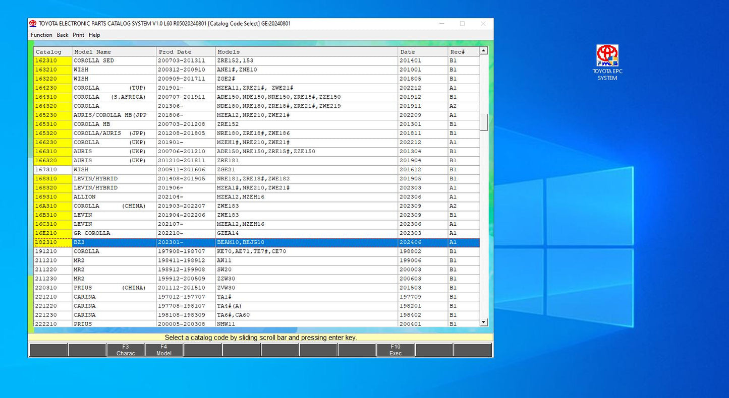Select catalog code 163220
Viewport: 729px width, 398px height.
click(52, 79)
